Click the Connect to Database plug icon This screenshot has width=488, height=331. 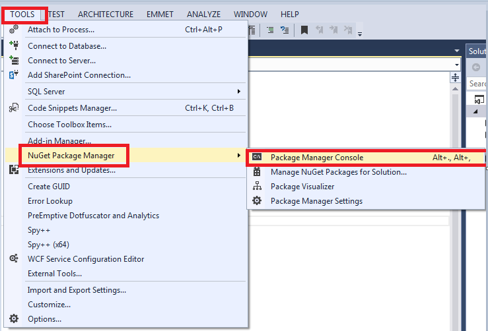coord(14,45)
